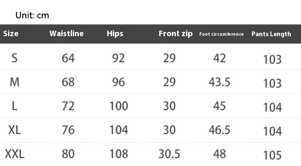Select the Hips column header
301x166 pixels.
point(115,34)
